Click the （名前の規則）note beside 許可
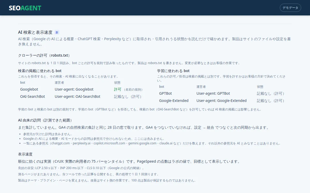The width and height of the screenshot is (310, 193). click(x=133, y=90)
